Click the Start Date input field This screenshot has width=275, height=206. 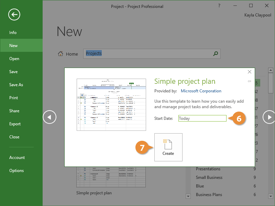coord(202,118)
